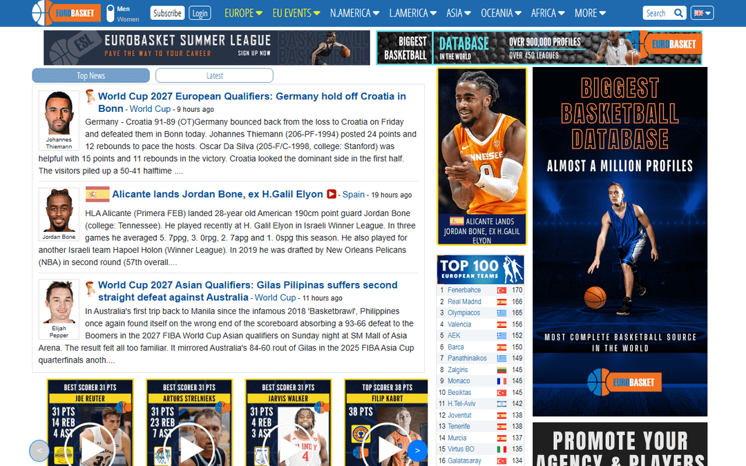The image size is (746, 466).
Task: Open the Fenerbahce team link
Action: coord(464,290)
